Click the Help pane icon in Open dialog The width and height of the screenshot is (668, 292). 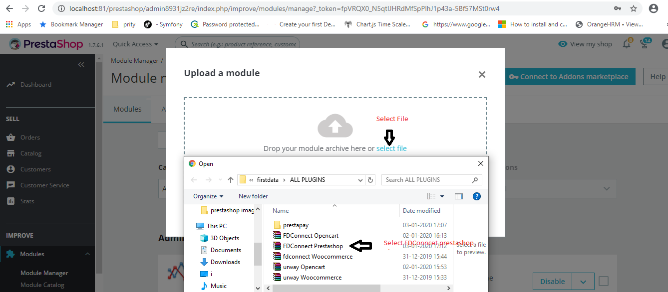pyautogui.click(x=476, y=196)
